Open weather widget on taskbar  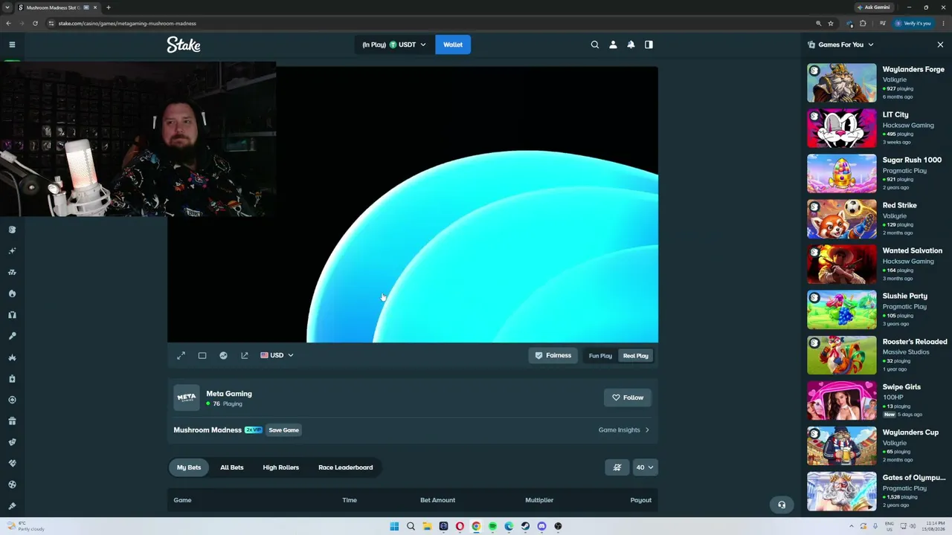click(25, 526)
